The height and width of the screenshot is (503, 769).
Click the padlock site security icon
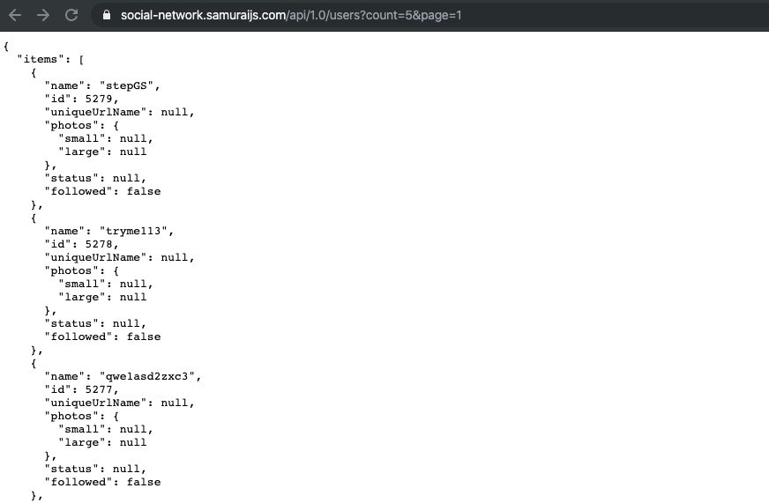pyautogui.click(x=108, y=15)
